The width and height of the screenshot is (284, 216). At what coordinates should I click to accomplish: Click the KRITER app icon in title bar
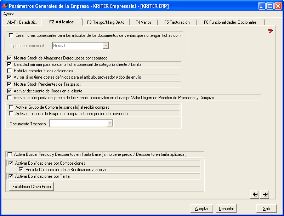5,6
